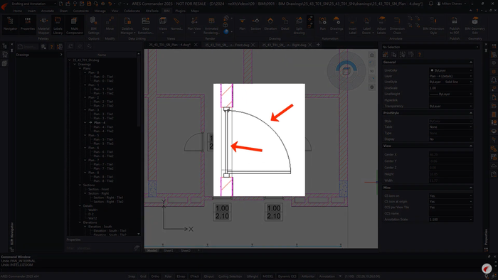The width and height of the screenshot is (498, 280).
Task: Click the Insert Label tool
Action: coord(353,25)
